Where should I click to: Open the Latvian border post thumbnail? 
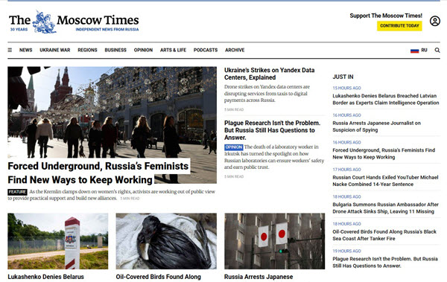[58, 241]
